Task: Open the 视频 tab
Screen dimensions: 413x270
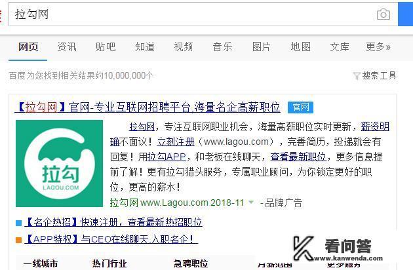Action: click(x=184, y=47)
